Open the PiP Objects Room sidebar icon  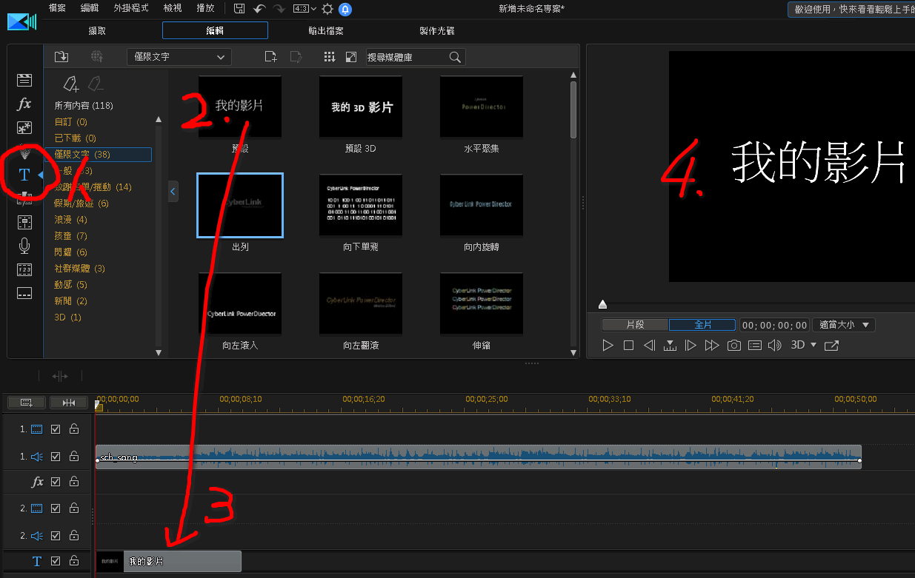coord(24,127)
